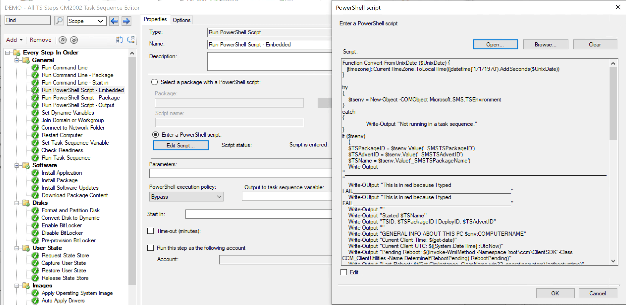Click the expand-groups icon above the step tree
This screenshot has height=305, width=626.
pos(131,40)
